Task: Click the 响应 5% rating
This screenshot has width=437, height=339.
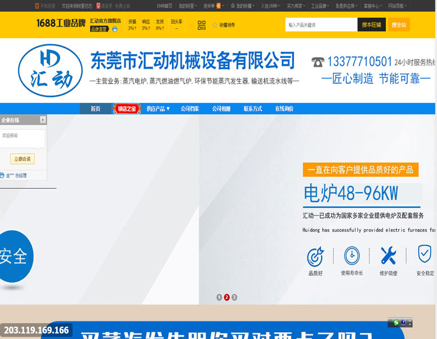Action: pyautogui.click(x=146, y=25)
